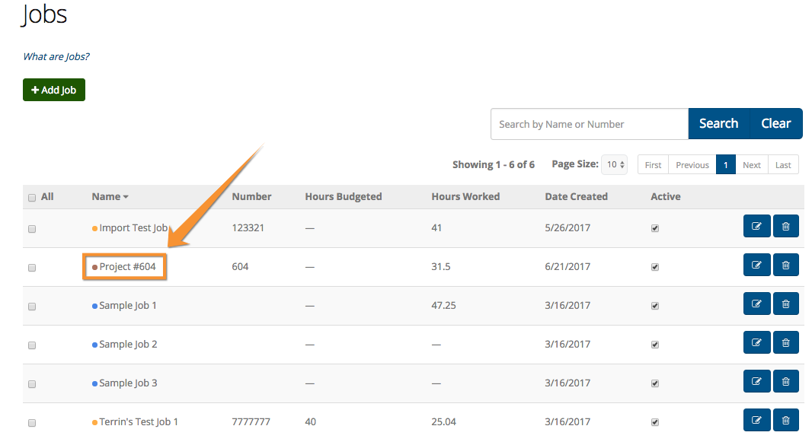Viewport: 812px width, 445px height.
Task: Edit Terrin's Test Job 1
Action: pos(756,420)
